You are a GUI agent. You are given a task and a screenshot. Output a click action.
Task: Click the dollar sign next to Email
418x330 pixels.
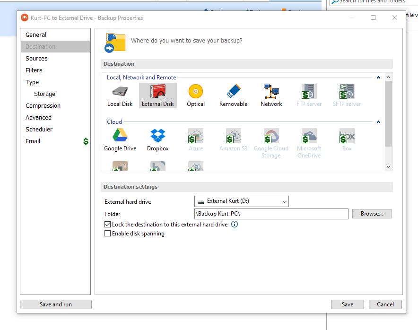pos(86,141)
